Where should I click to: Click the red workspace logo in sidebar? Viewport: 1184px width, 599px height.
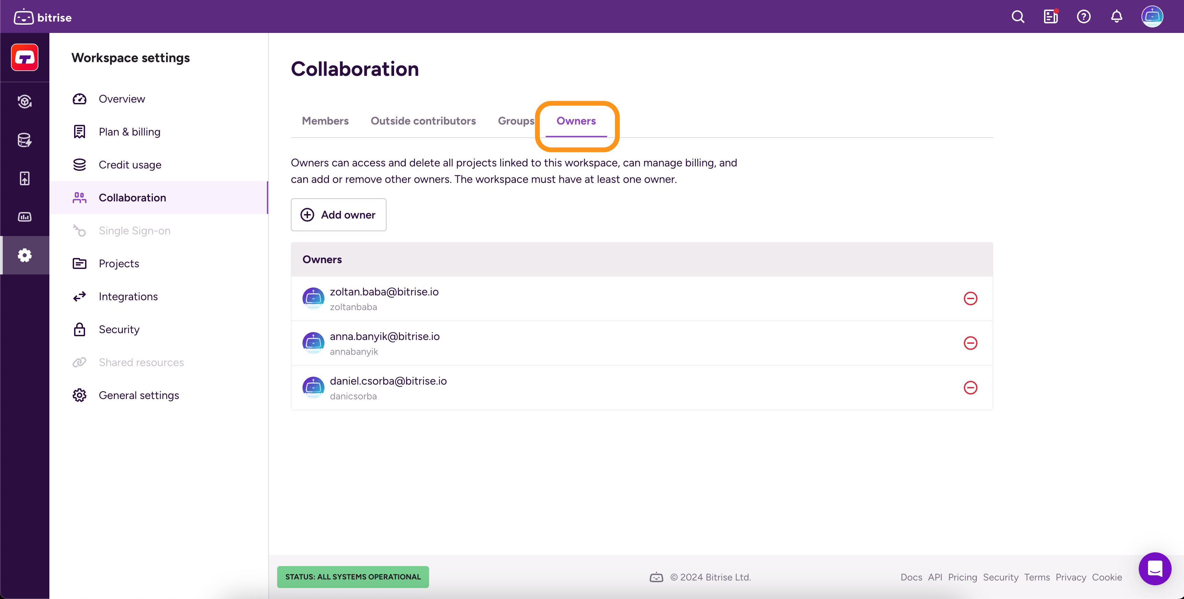pos(25,57)
